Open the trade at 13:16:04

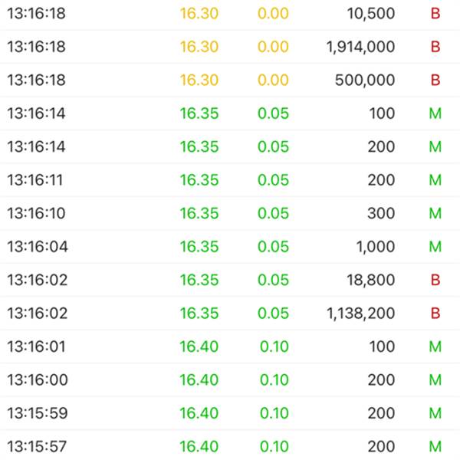pos(36,247)
